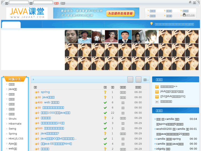201x151 pixels.
Task: Select the active white navigation tab
Action: pyautogui.click(x=11, y=25)
